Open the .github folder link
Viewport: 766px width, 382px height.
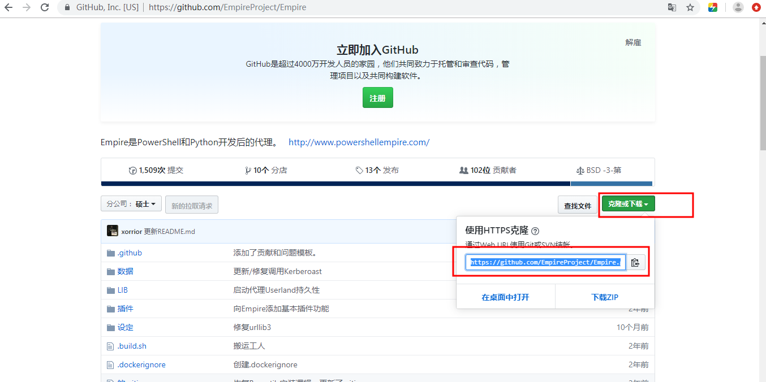pos(130,253)
